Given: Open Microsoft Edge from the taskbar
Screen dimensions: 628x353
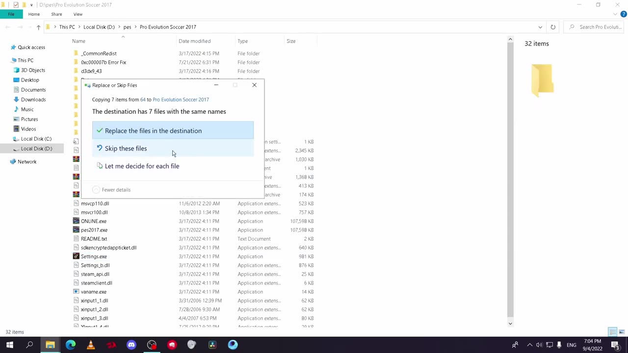Looking at the screenshot, I should pyautogui.click(x=71, y=345).
